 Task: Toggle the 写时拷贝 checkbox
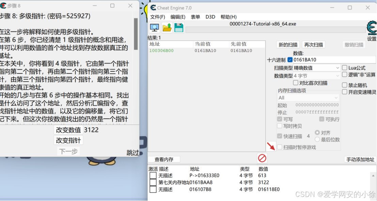280,126
